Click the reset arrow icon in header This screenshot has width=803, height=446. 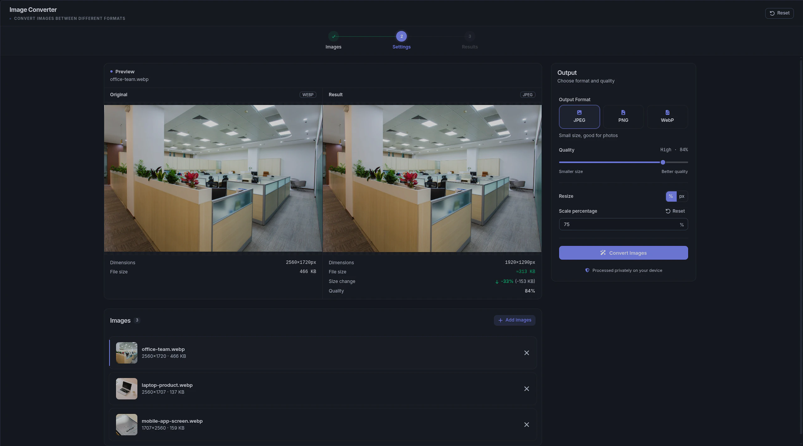[772, 13]
